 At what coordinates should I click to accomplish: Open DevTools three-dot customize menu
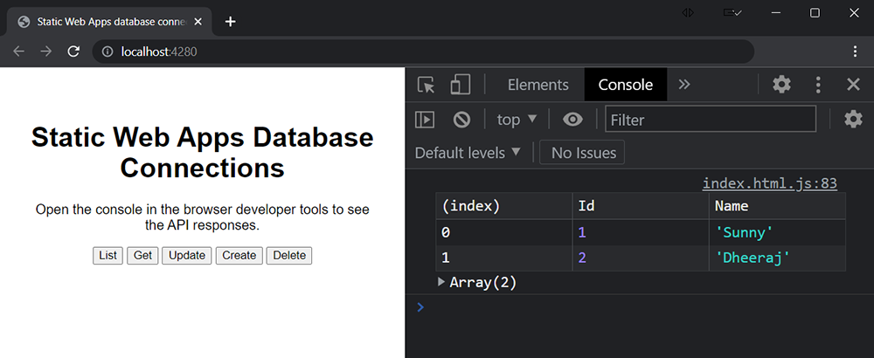point(818,85)
